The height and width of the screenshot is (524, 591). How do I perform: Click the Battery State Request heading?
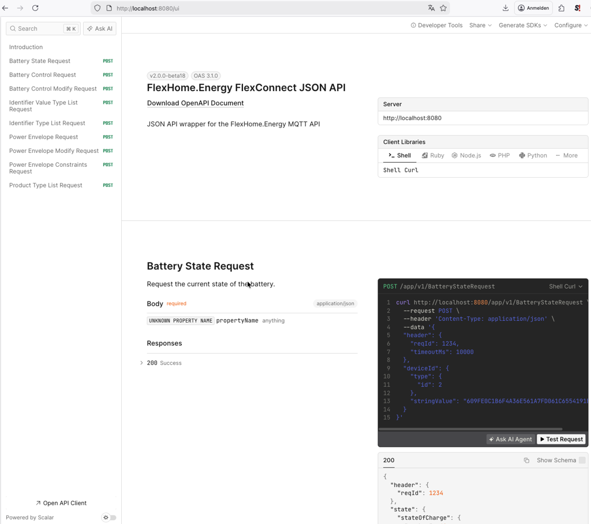click(x=200, y=266)
